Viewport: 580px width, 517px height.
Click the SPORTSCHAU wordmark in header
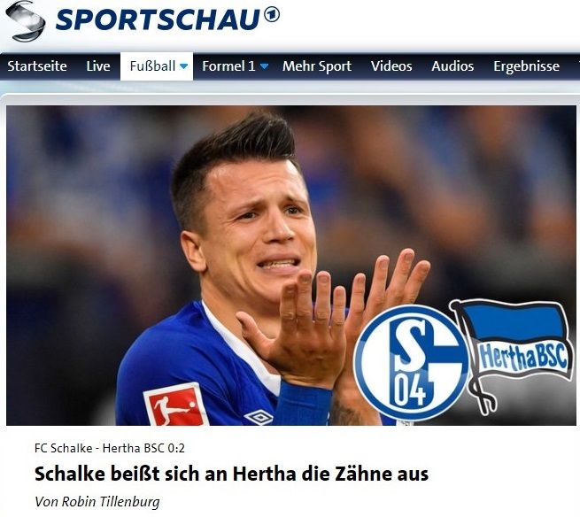158,19
